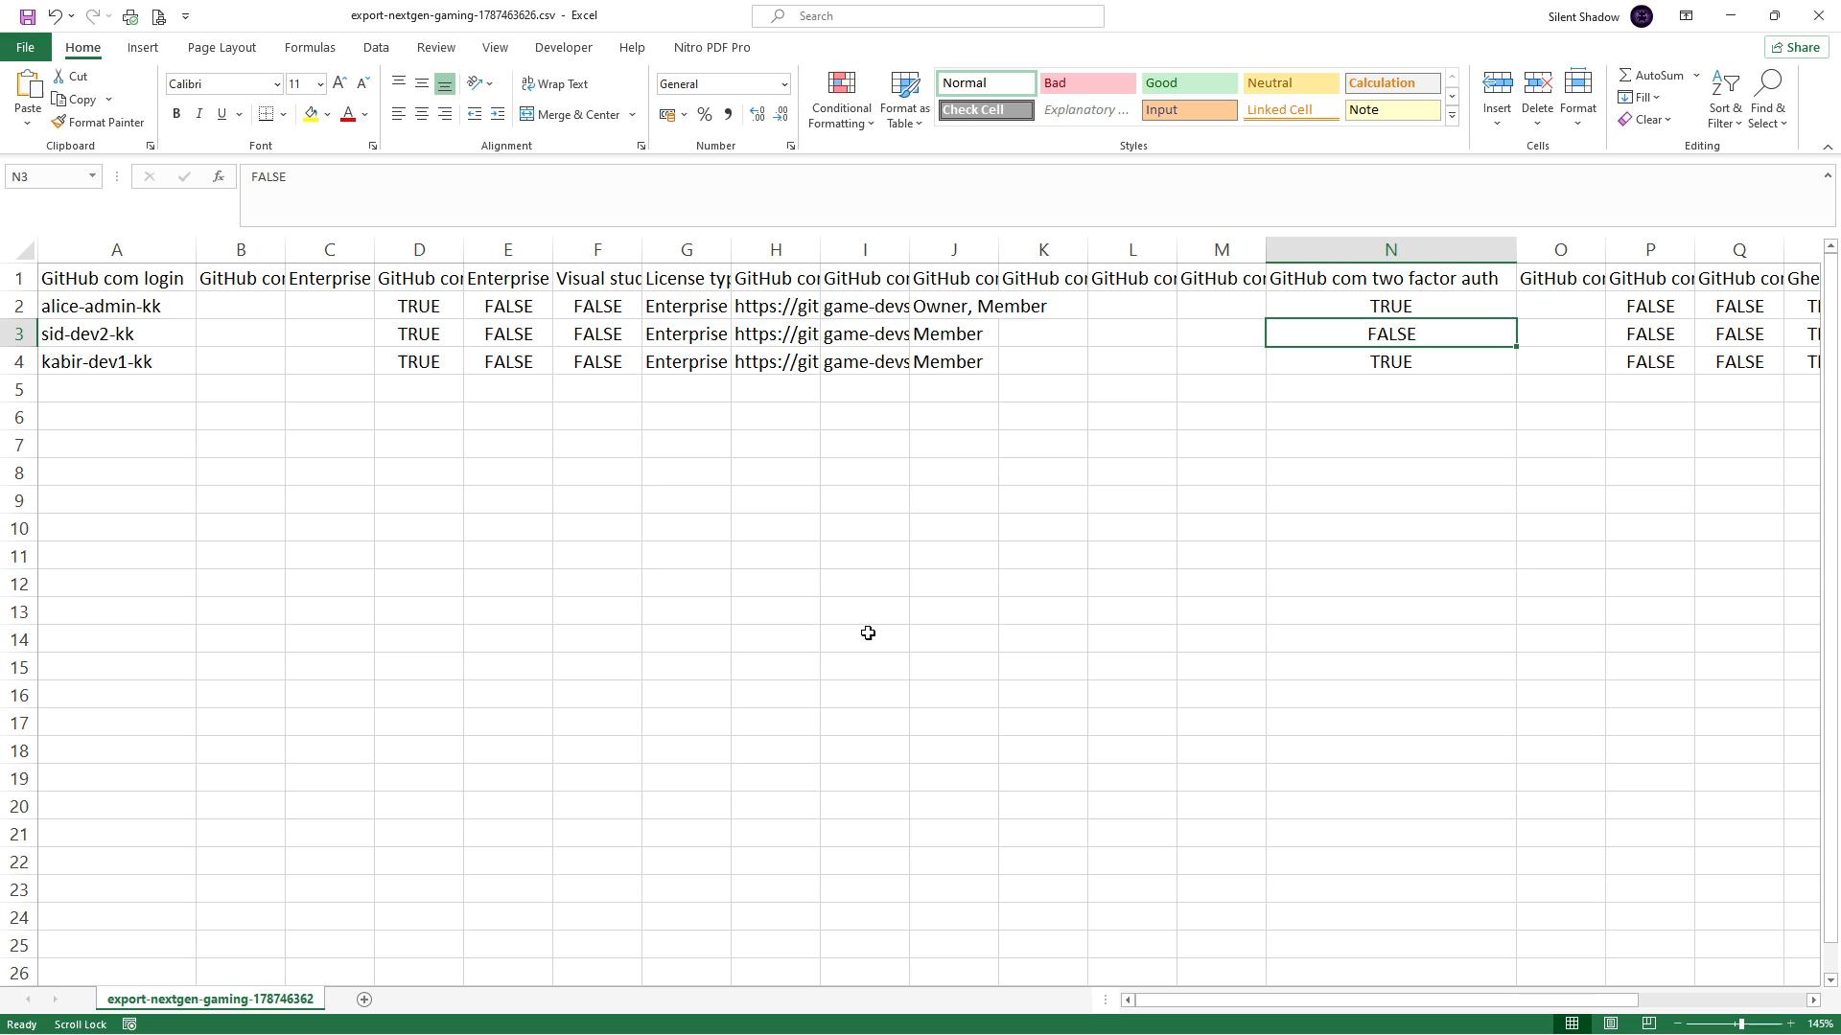Image resolution: width=1841 pixels, height=1035 pixels.
Task: Switch to Page Layout view icon in the status bar
Action: [1611, 1024]
